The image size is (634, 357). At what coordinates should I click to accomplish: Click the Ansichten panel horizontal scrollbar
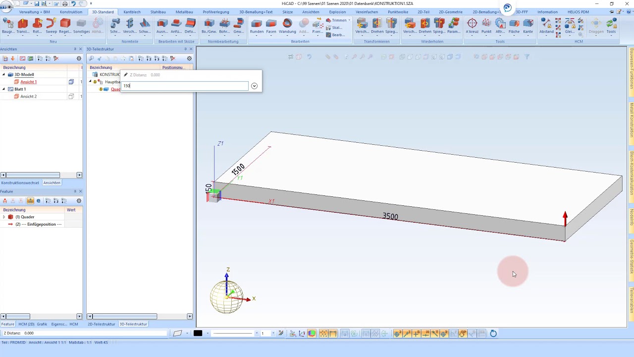pyautogui.click(x=33, y=175)
